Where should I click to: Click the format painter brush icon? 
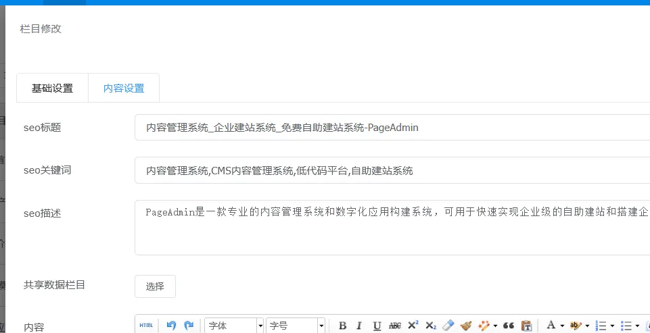(x=466, y=326)
